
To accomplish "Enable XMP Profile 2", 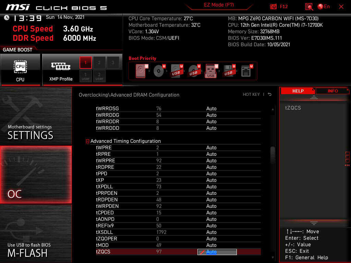I will click(99, 63).
